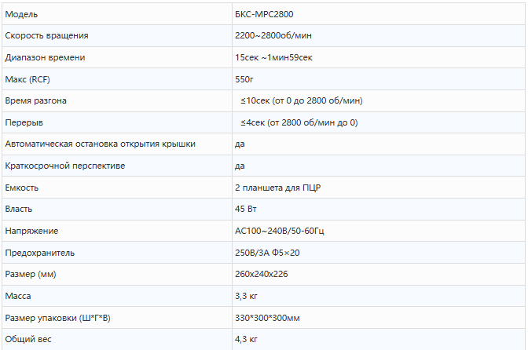Click the Краткосрочной перспективе label
The width and height of the screenshot is (528, 350).
[x=65, y=166]
